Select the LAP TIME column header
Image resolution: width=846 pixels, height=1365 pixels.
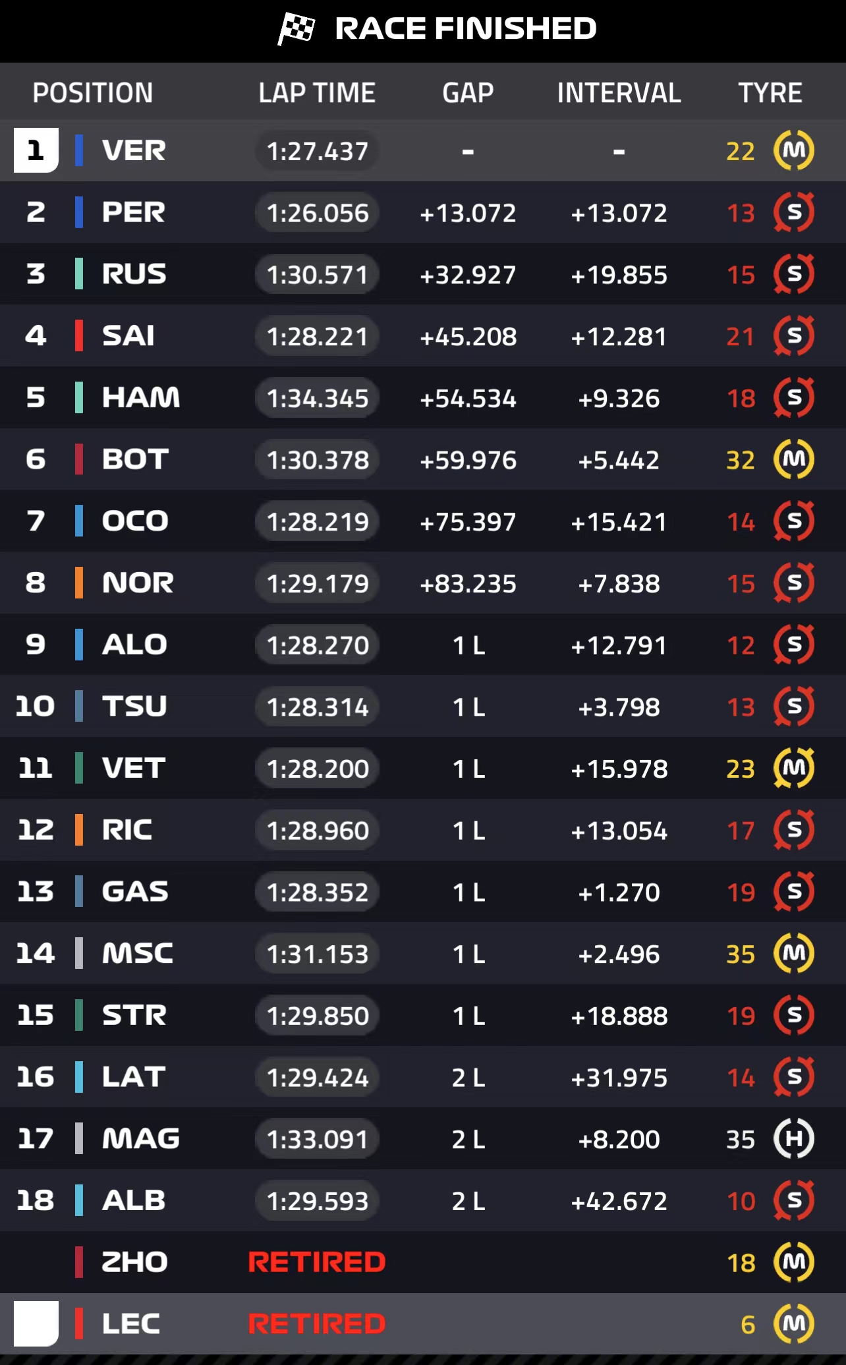coord(317,93)
